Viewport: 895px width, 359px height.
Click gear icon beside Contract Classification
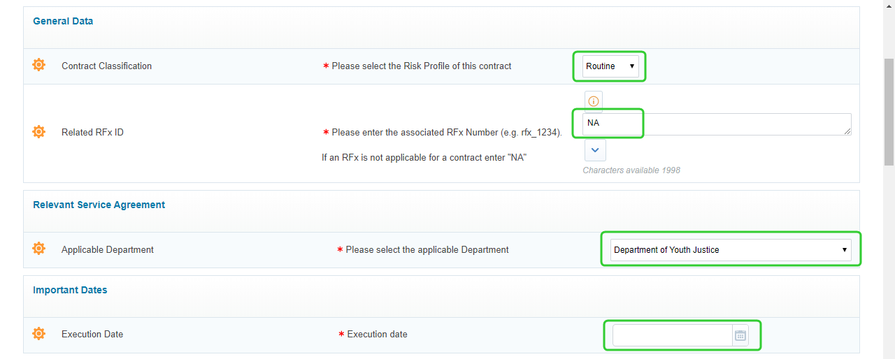coord(39,65)
